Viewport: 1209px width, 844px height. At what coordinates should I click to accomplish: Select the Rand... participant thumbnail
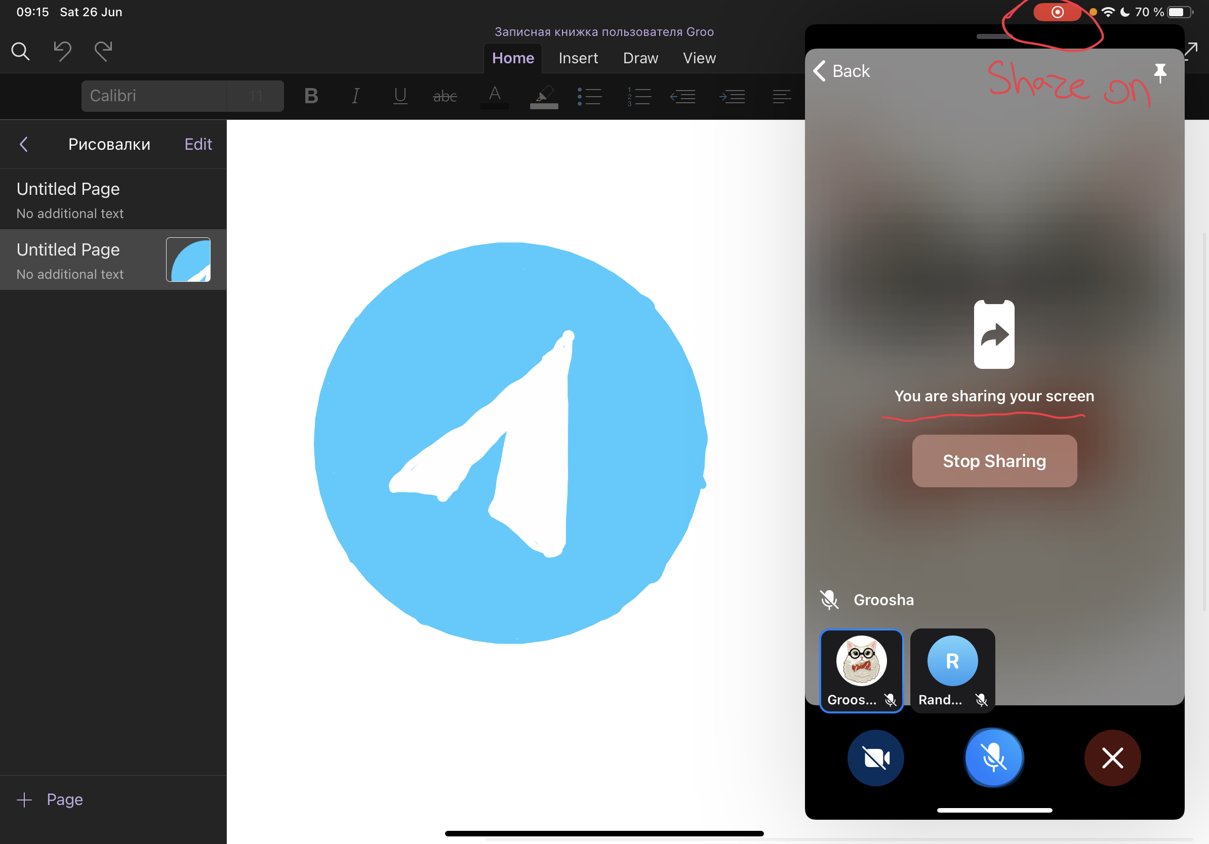coord(952,670)
